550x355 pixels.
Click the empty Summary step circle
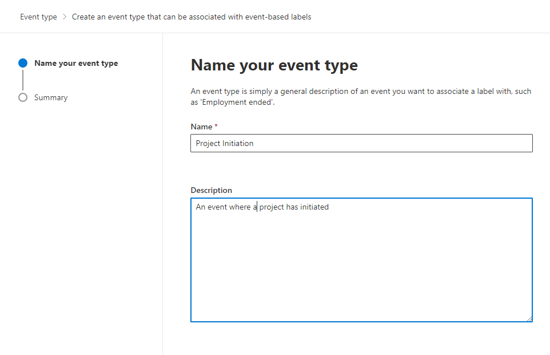(23, 97)
